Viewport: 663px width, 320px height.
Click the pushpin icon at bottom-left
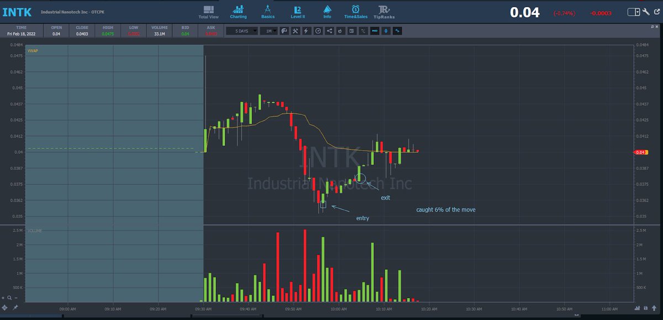[x=15, y=307]
